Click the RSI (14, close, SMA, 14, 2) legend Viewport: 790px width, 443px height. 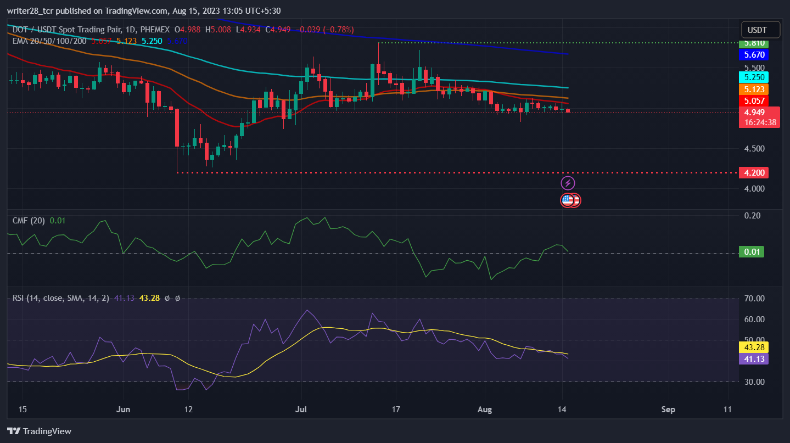pos(62,298)
